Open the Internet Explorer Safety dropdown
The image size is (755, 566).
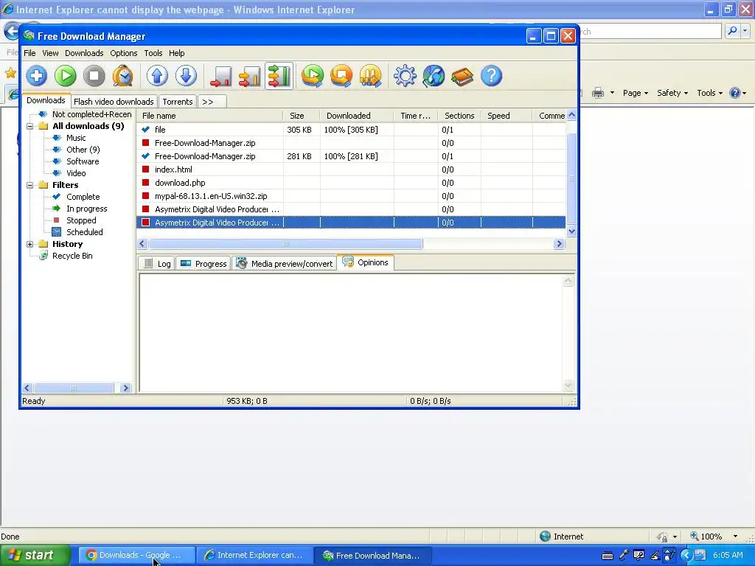[672, 93]
